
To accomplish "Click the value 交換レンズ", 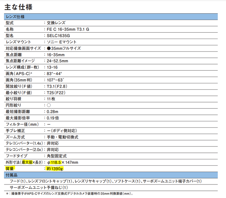I will pyautogui.click(x=56, y=23).
